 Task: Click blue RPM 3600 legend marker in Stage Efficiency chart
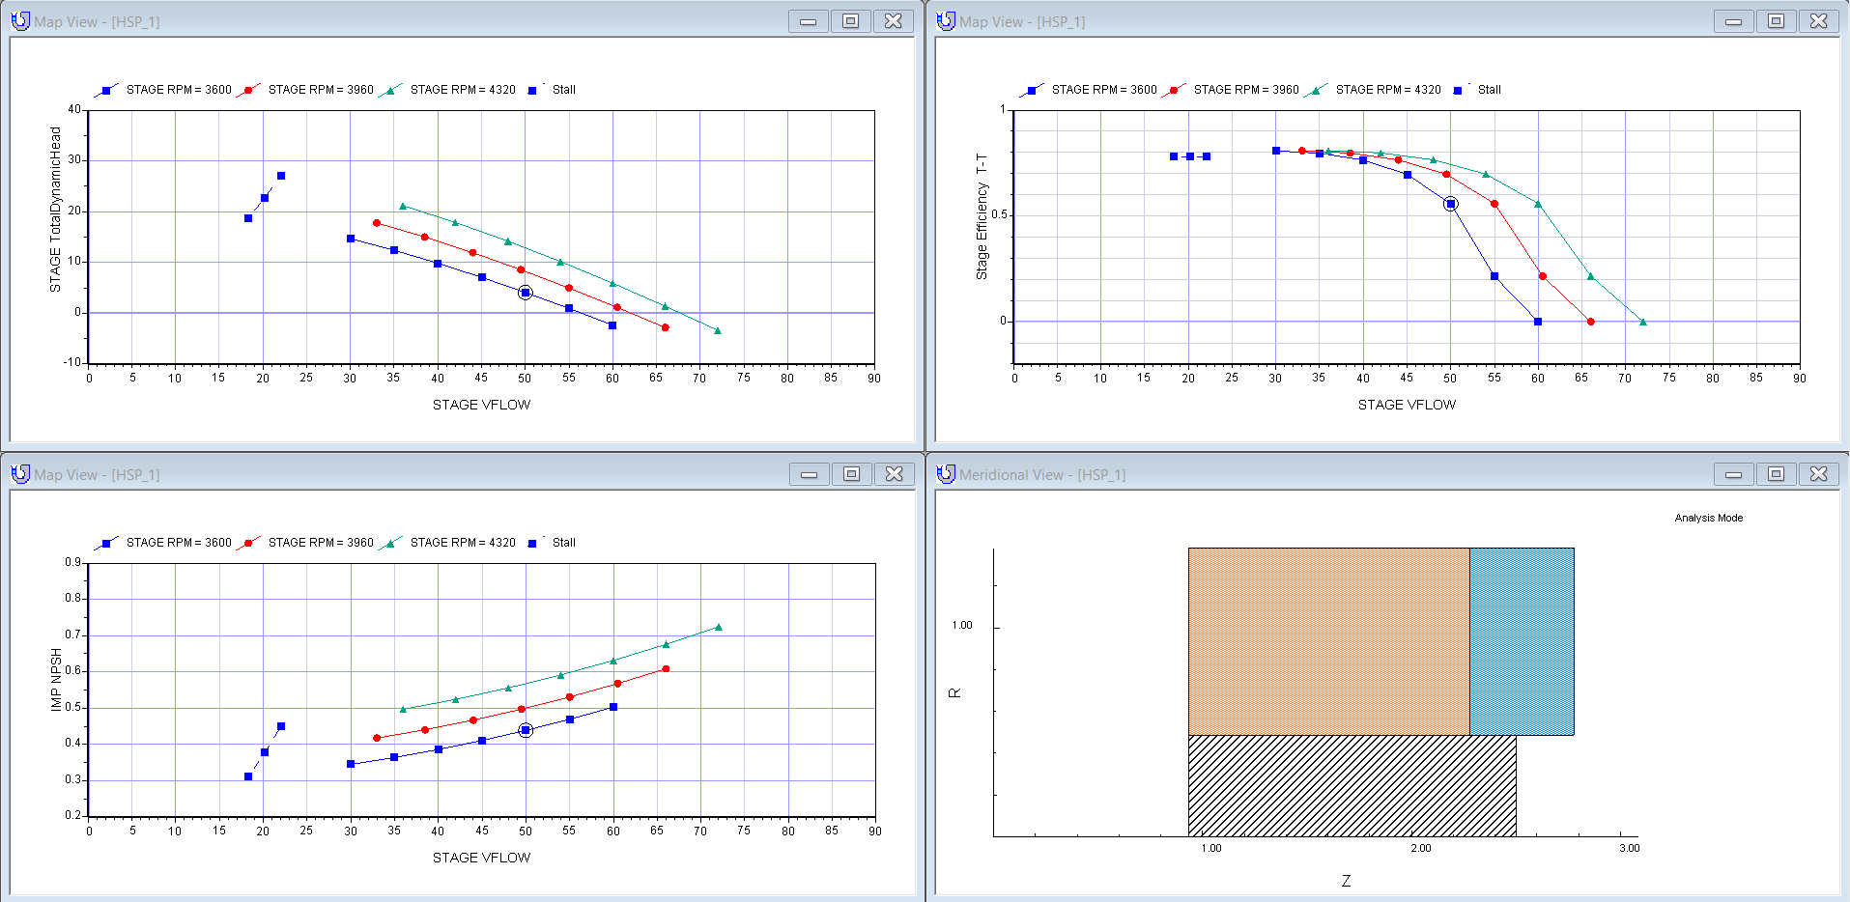pyautogui.click(x=1032, y=91)
